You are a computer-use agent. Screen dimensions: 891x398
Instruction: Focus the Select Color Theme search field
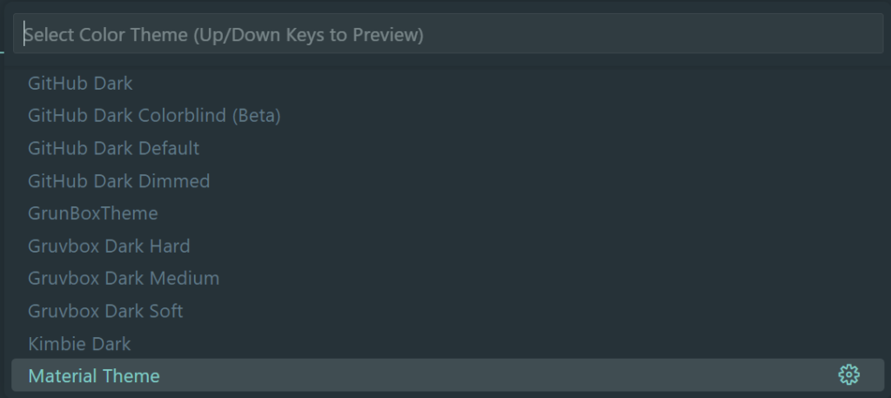(448, 35)
